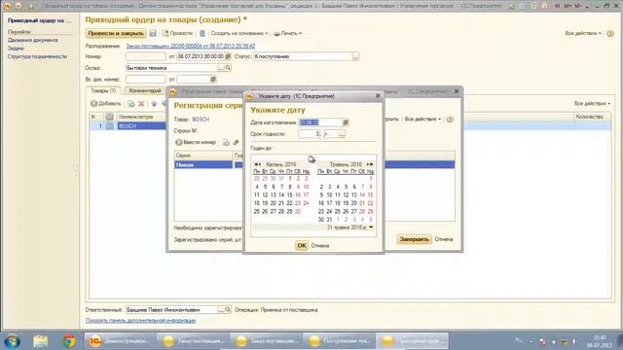Viewport: 623px width, 350px height.
Task: Go to previous month in calendar
Action: click(257, 164)
